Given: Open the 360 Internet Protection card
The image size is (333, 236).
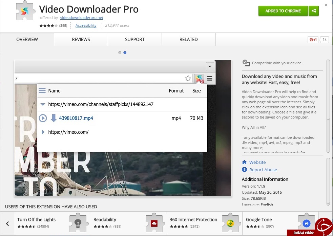Looking at the screenshot, I should pos(204,223).
